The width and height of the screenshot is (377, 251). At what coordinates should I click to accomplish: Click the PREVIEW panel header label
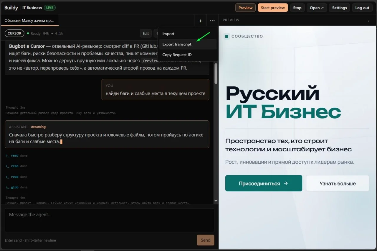click(231, 20)
